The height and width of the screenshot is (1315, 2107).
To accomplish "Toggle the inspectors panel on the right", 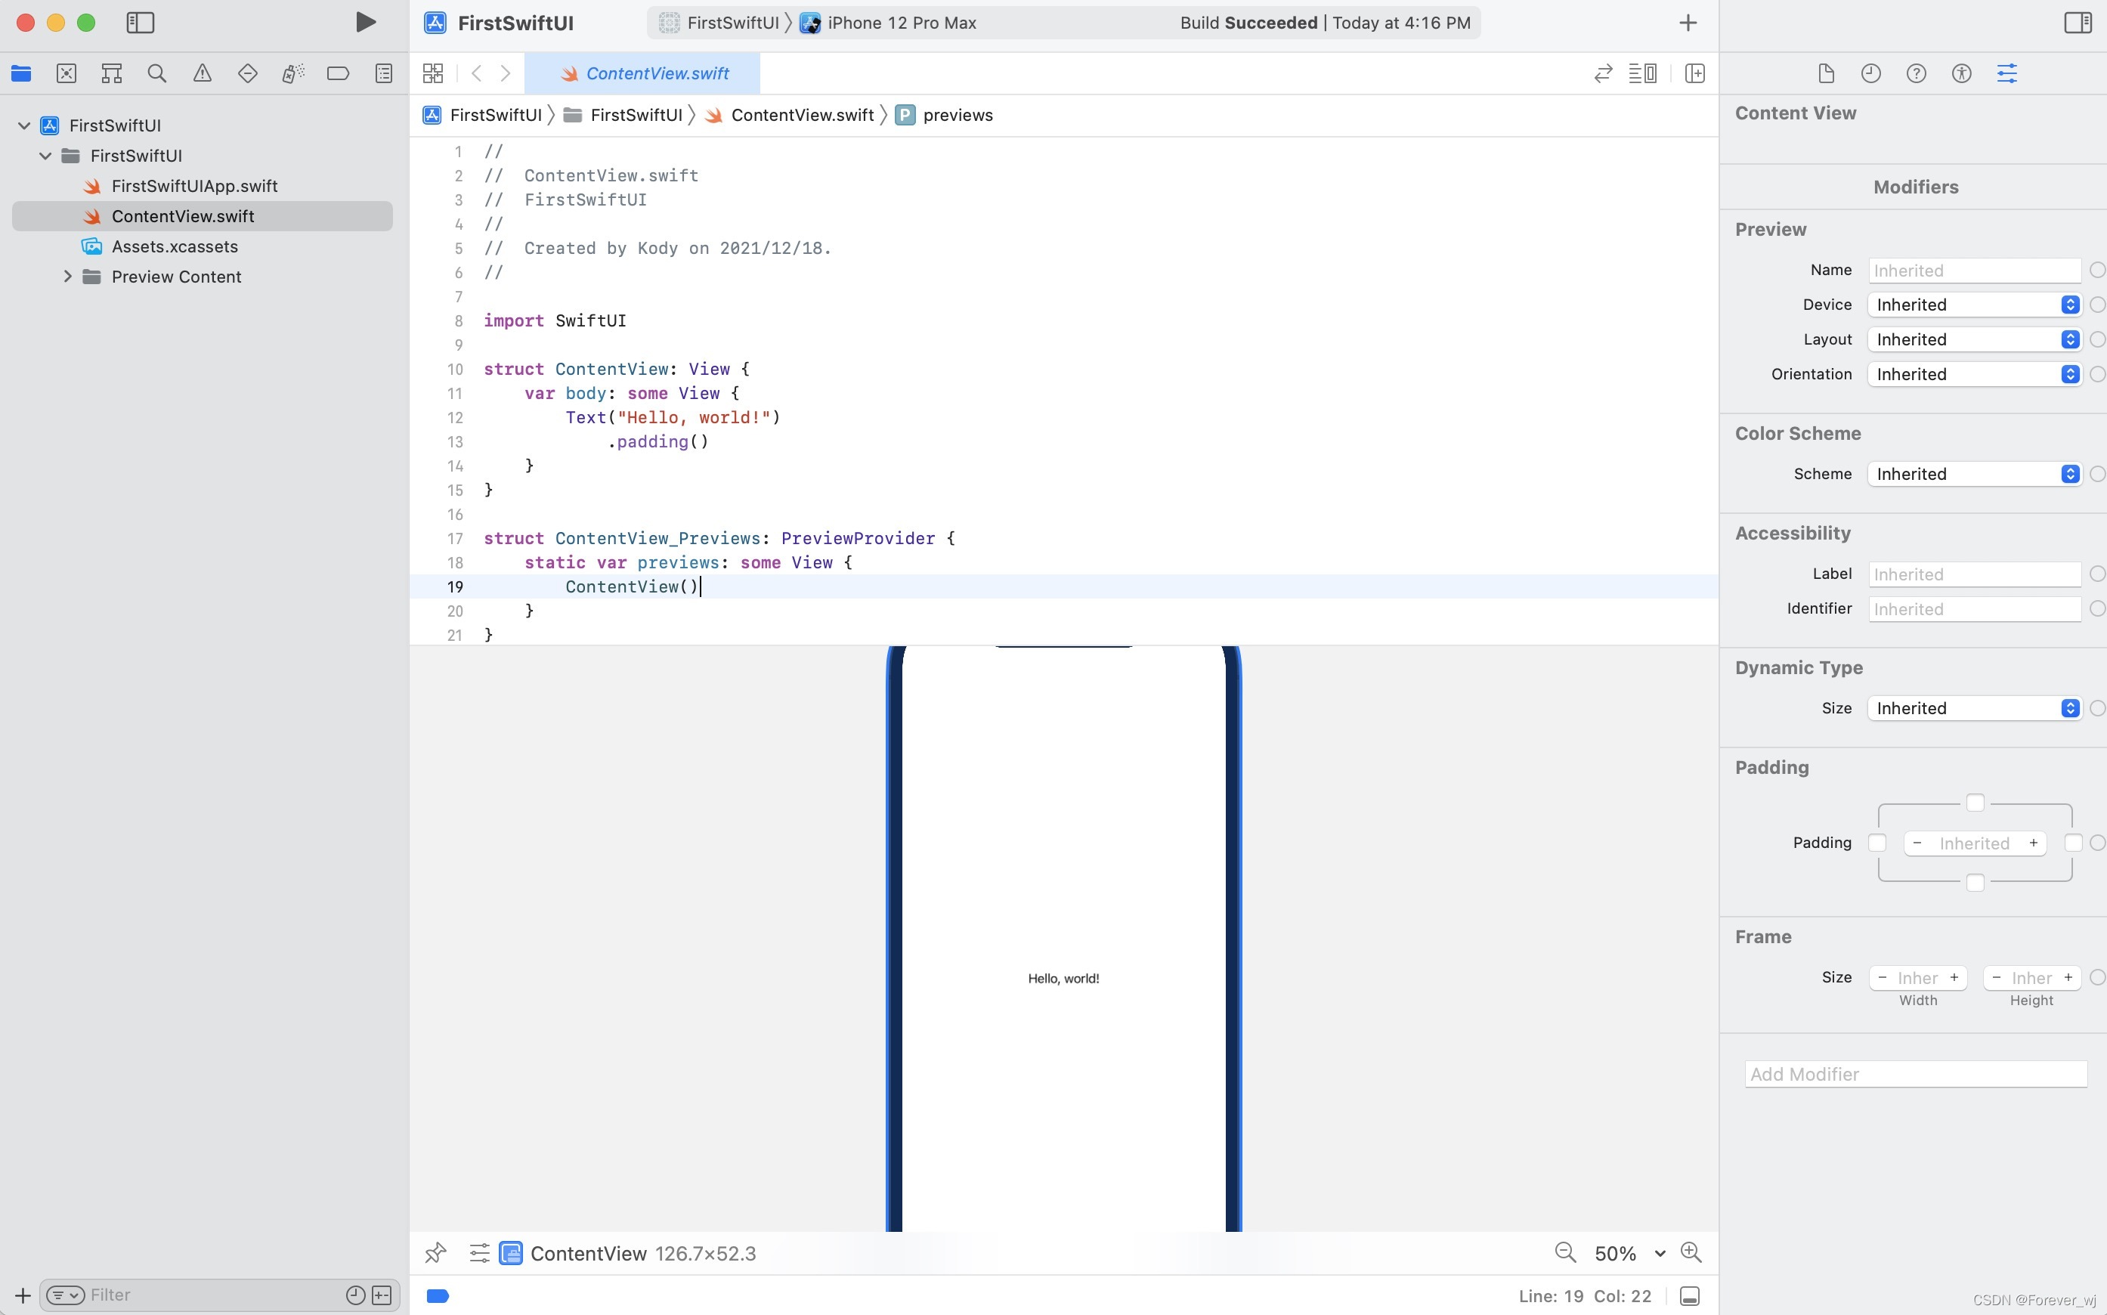I will tap(2078, 23).
